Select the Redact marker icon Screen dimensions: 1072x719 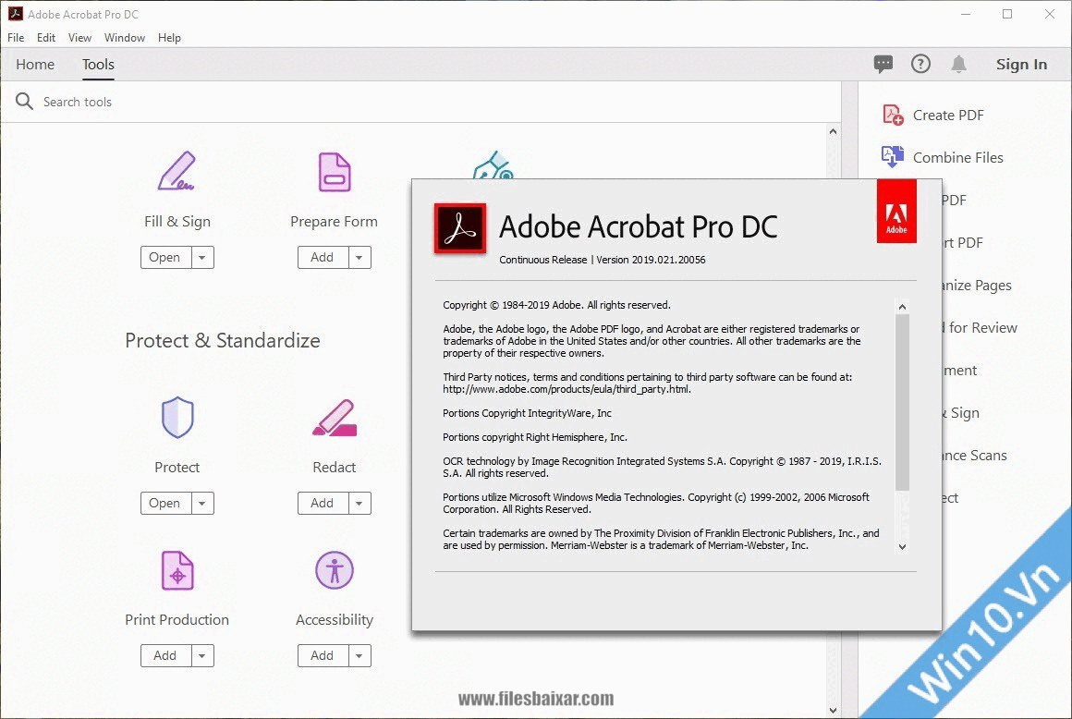[335, 418]
